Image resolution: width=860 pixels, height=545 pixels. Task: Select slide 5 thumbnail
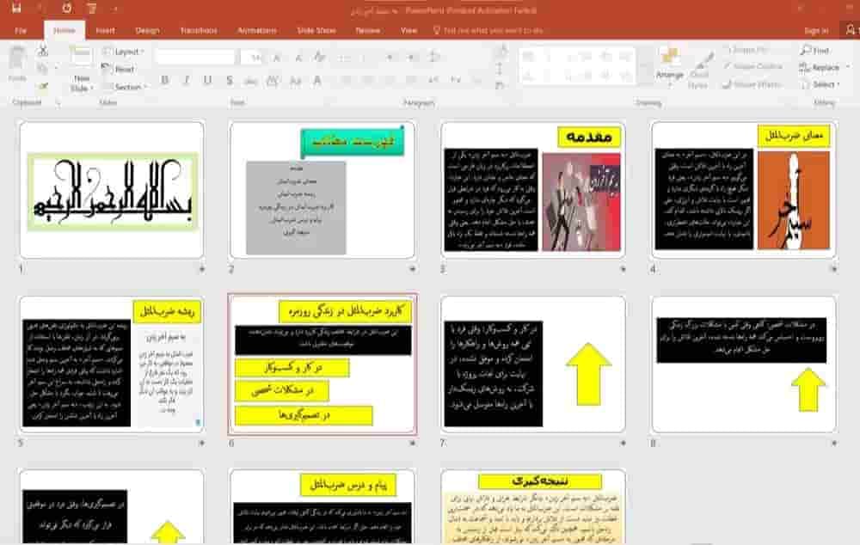(112, 364)
